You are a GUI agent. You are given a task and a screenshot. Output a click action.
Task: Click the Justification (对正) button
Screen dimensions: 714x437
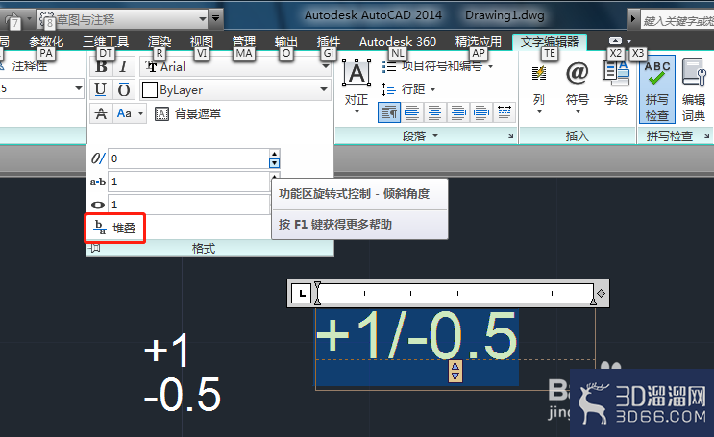coord(357,85)
